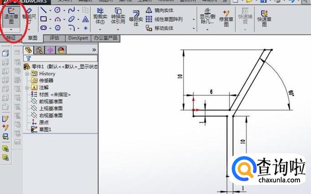The image size is (311, 194).
Task: Open Line tool dropdown arrow
Action: 50,10
